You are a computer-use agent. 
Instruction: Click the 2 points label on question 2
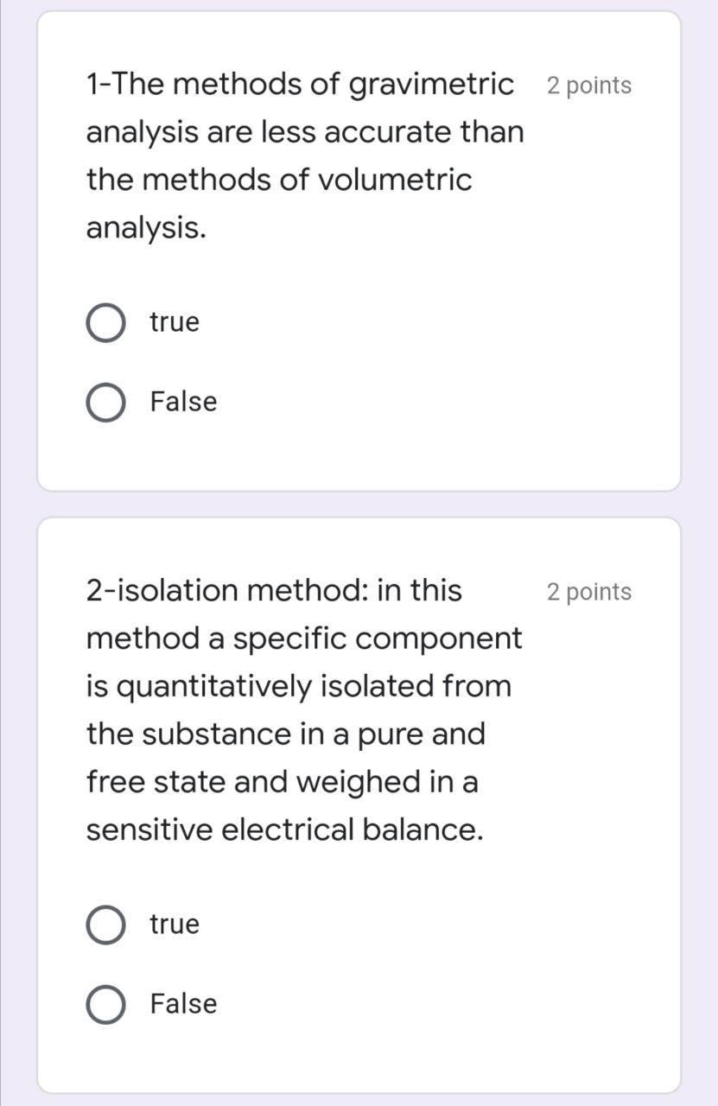[588, 592]
